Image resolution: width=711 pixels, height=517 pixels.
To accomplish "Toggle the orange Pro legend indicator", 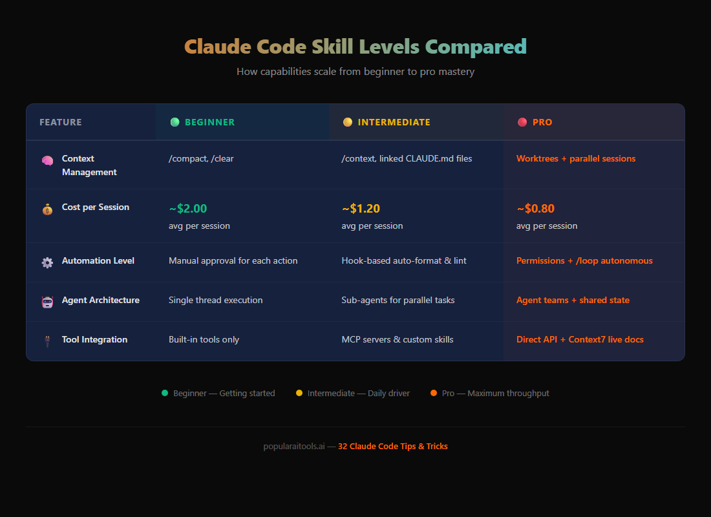I will 434,393.
